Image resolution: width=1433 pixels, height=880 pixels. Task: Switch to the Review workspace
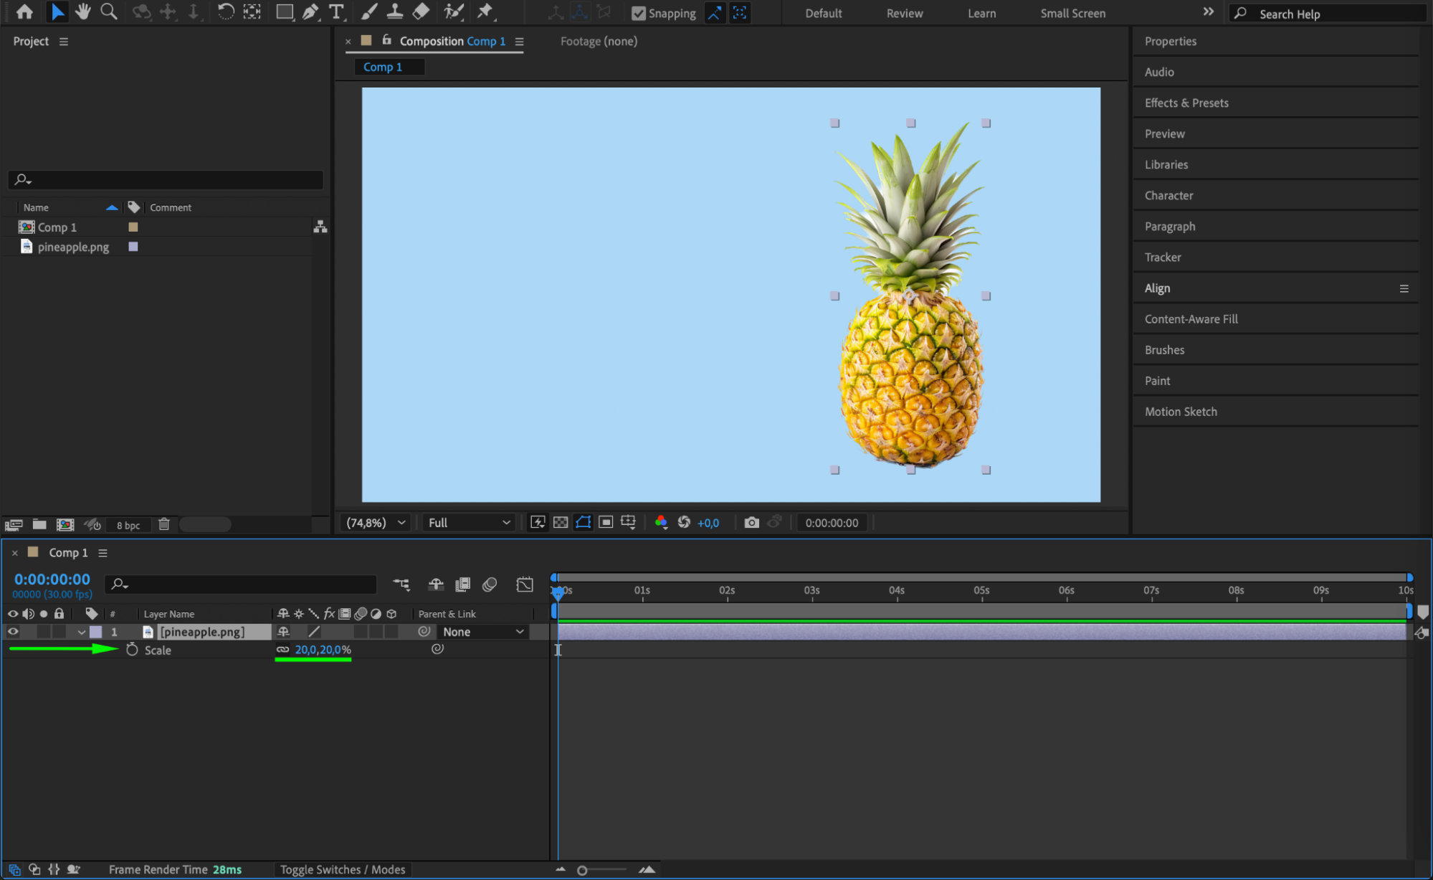click(904, 13)
